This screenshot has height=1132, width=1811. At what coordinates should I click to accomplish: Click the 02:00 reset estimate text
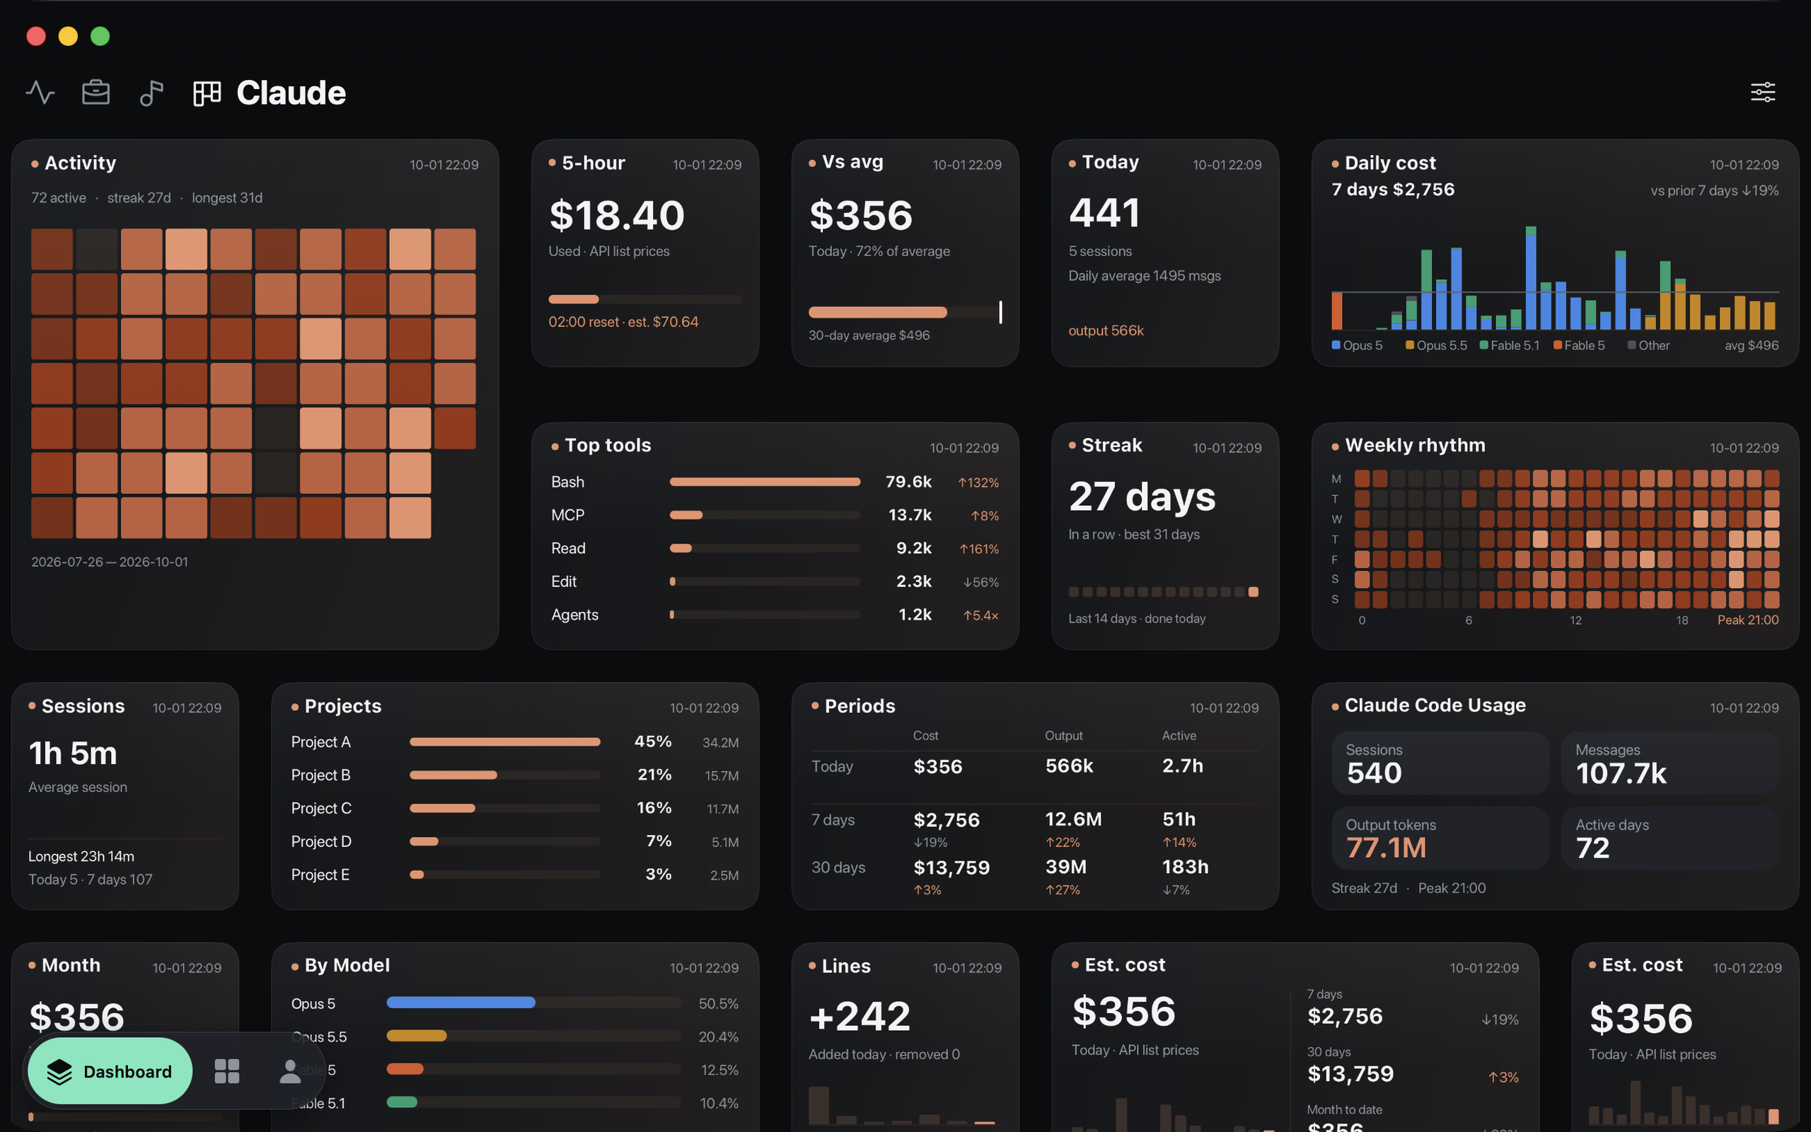point(623,322)
